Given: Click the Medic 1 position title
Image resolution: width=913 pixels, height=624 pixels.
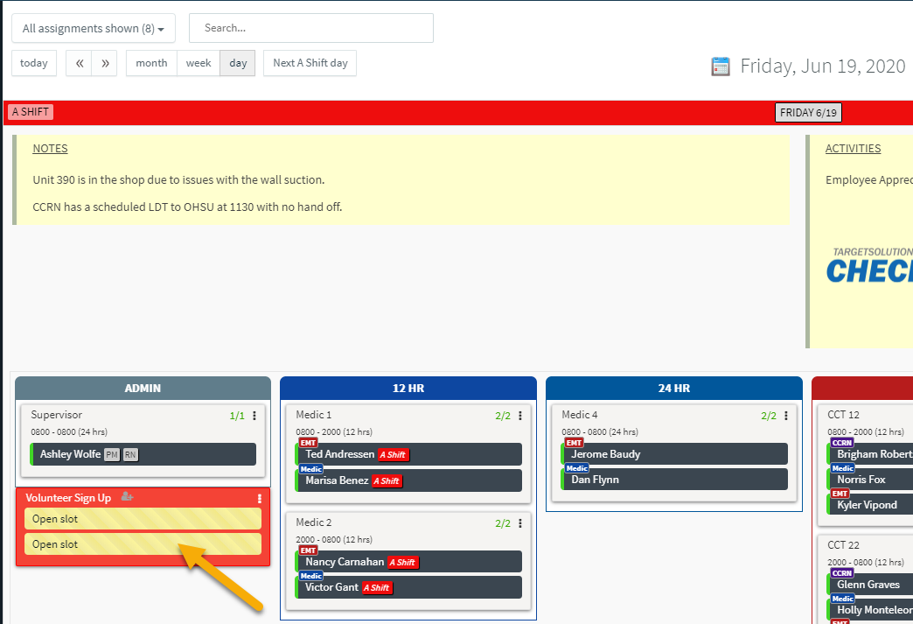Looking at the screenshot, I should tap(313, 415).
